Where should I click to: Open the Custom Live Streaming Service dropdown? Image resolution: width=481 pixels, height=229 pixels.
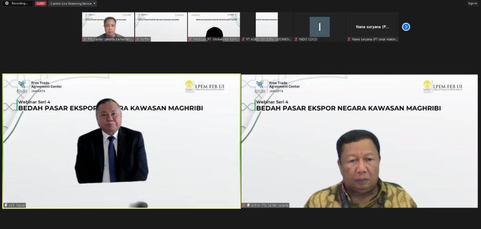click(x=72, y=3)
